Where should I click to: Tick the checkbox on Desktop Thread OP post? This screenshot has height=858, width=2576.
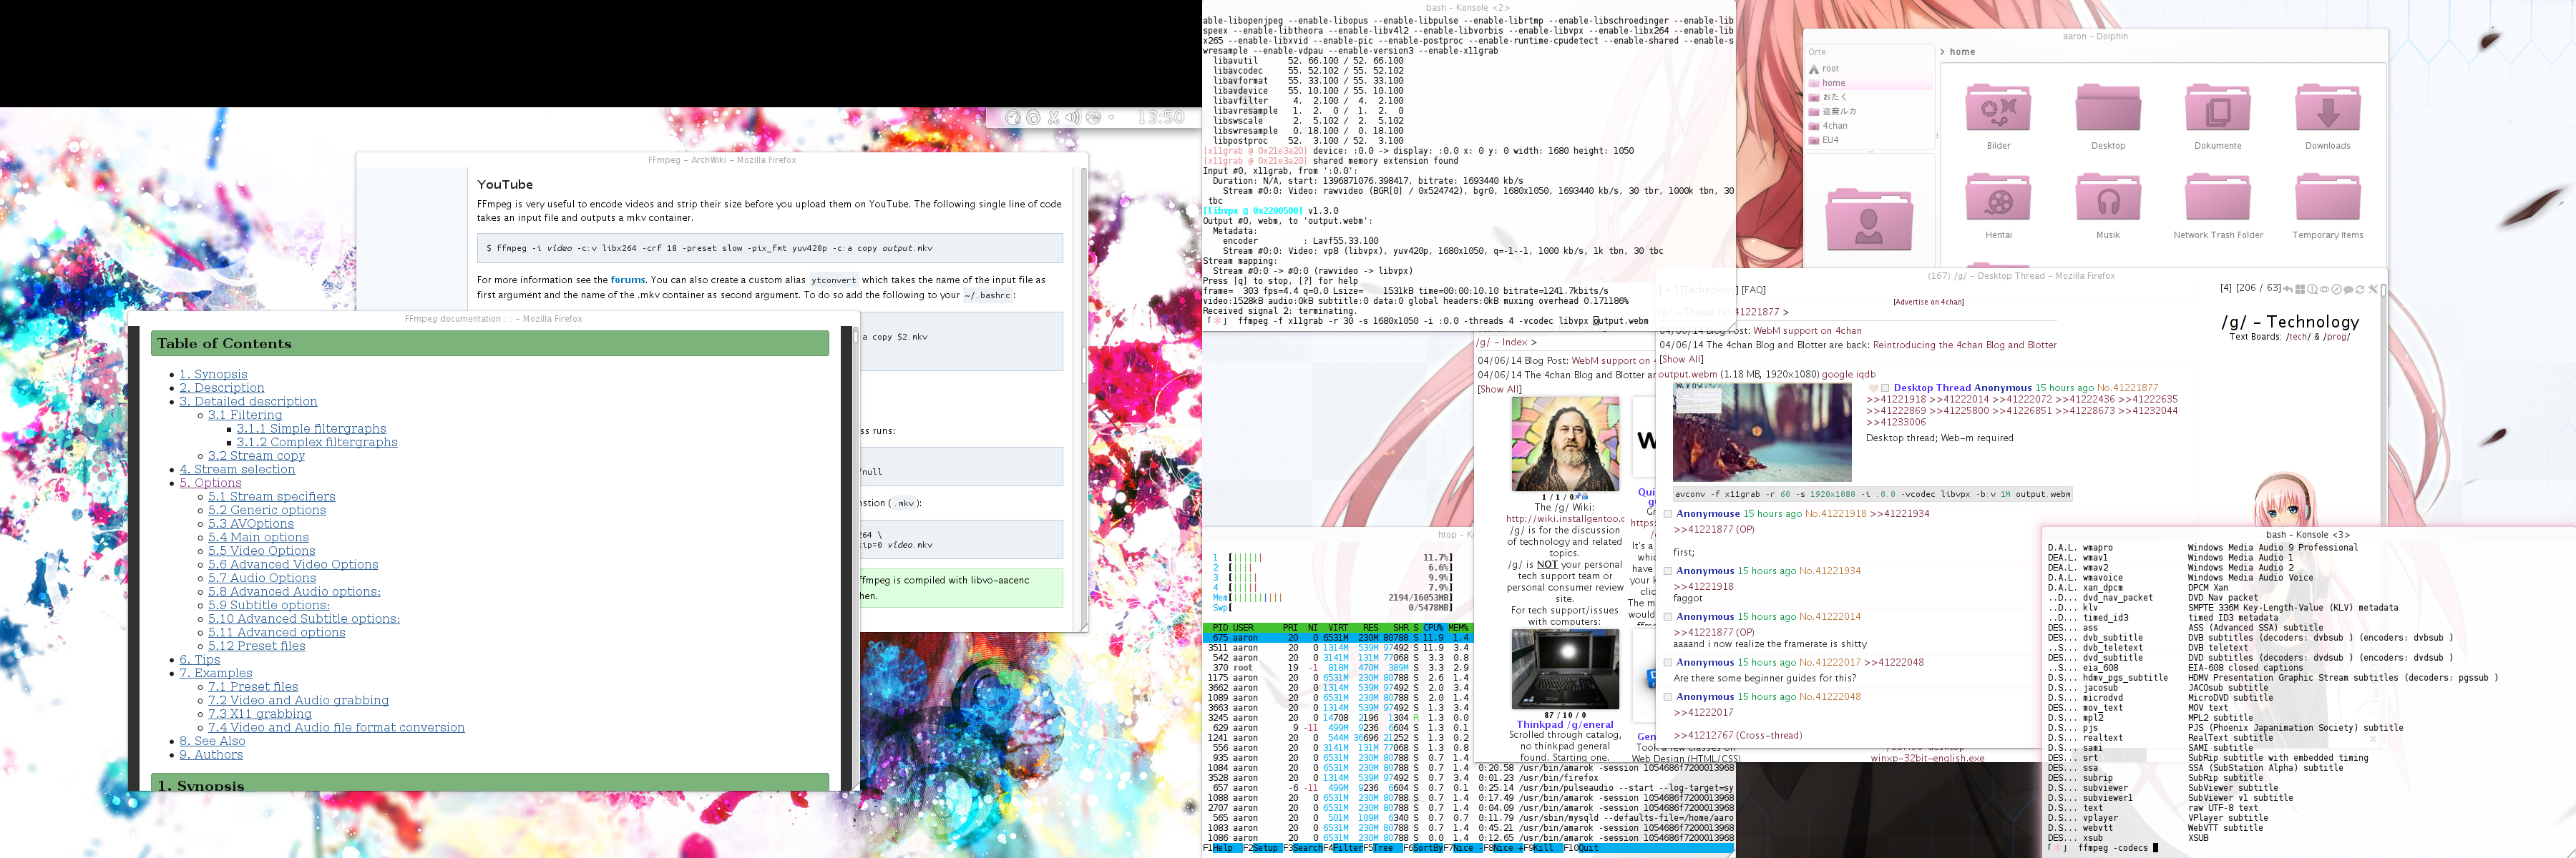click(1885, 388)
